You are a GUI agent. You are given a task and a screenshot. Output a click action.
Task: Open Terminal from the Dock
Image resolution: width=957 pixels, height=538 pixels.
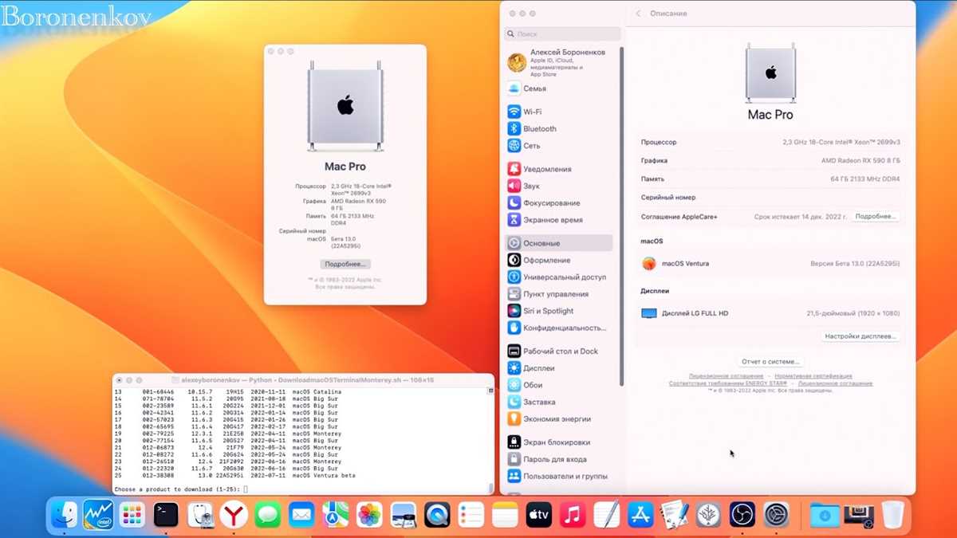click(x=166, y=515)
